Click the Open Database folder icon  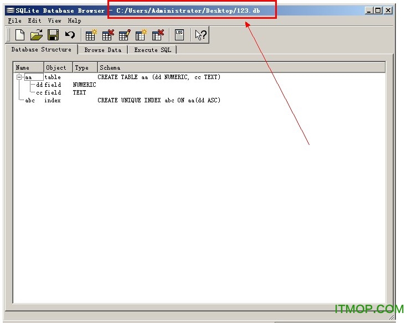click(37, 35)
